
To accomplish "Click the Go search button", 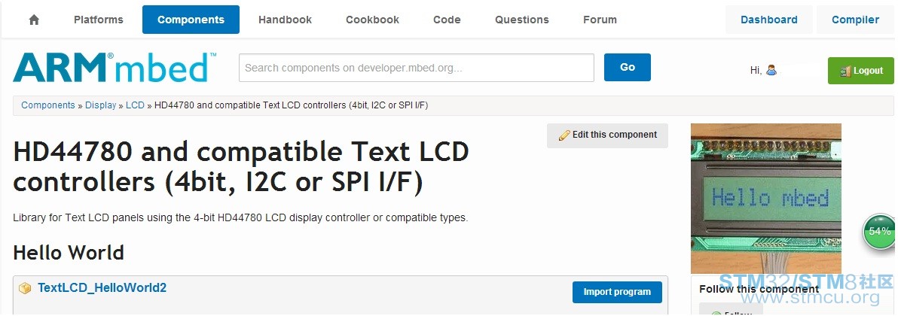I will pyautogui.click(x=627, y=68).
